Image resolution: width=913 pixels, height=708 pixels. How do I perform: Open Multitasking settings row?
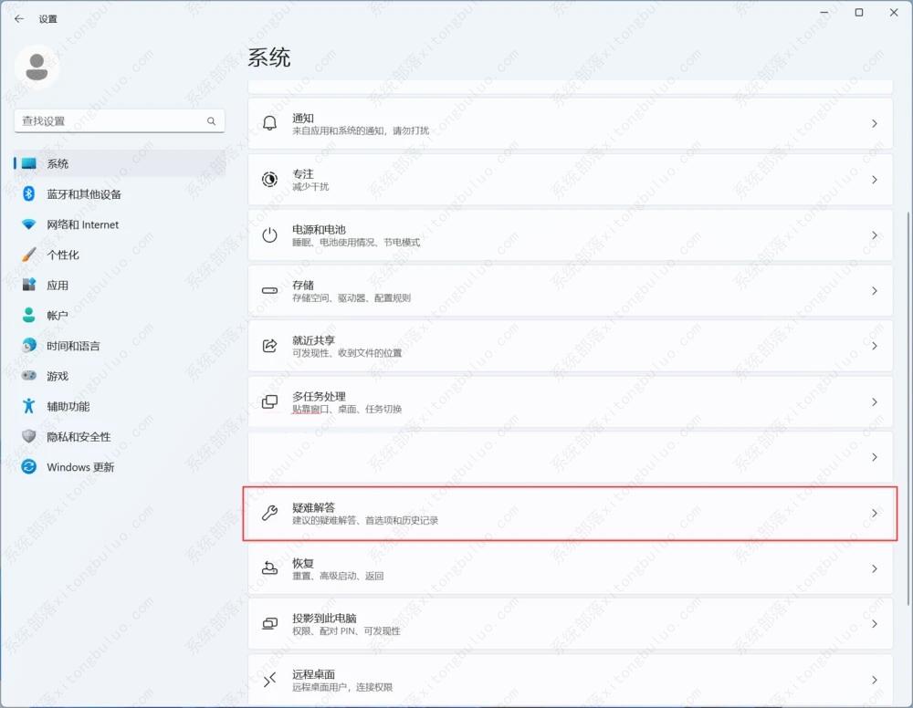(x=570, y=401)
